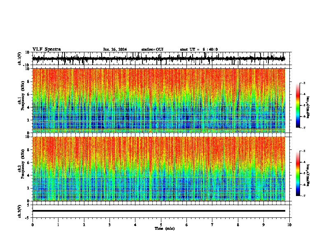Click the "4" minute tick label

pyautogui.click(x=135, y=225)
